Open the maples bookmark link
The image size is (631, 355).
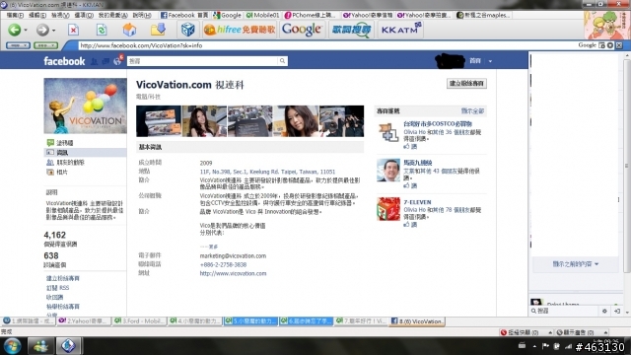(483, 16)
